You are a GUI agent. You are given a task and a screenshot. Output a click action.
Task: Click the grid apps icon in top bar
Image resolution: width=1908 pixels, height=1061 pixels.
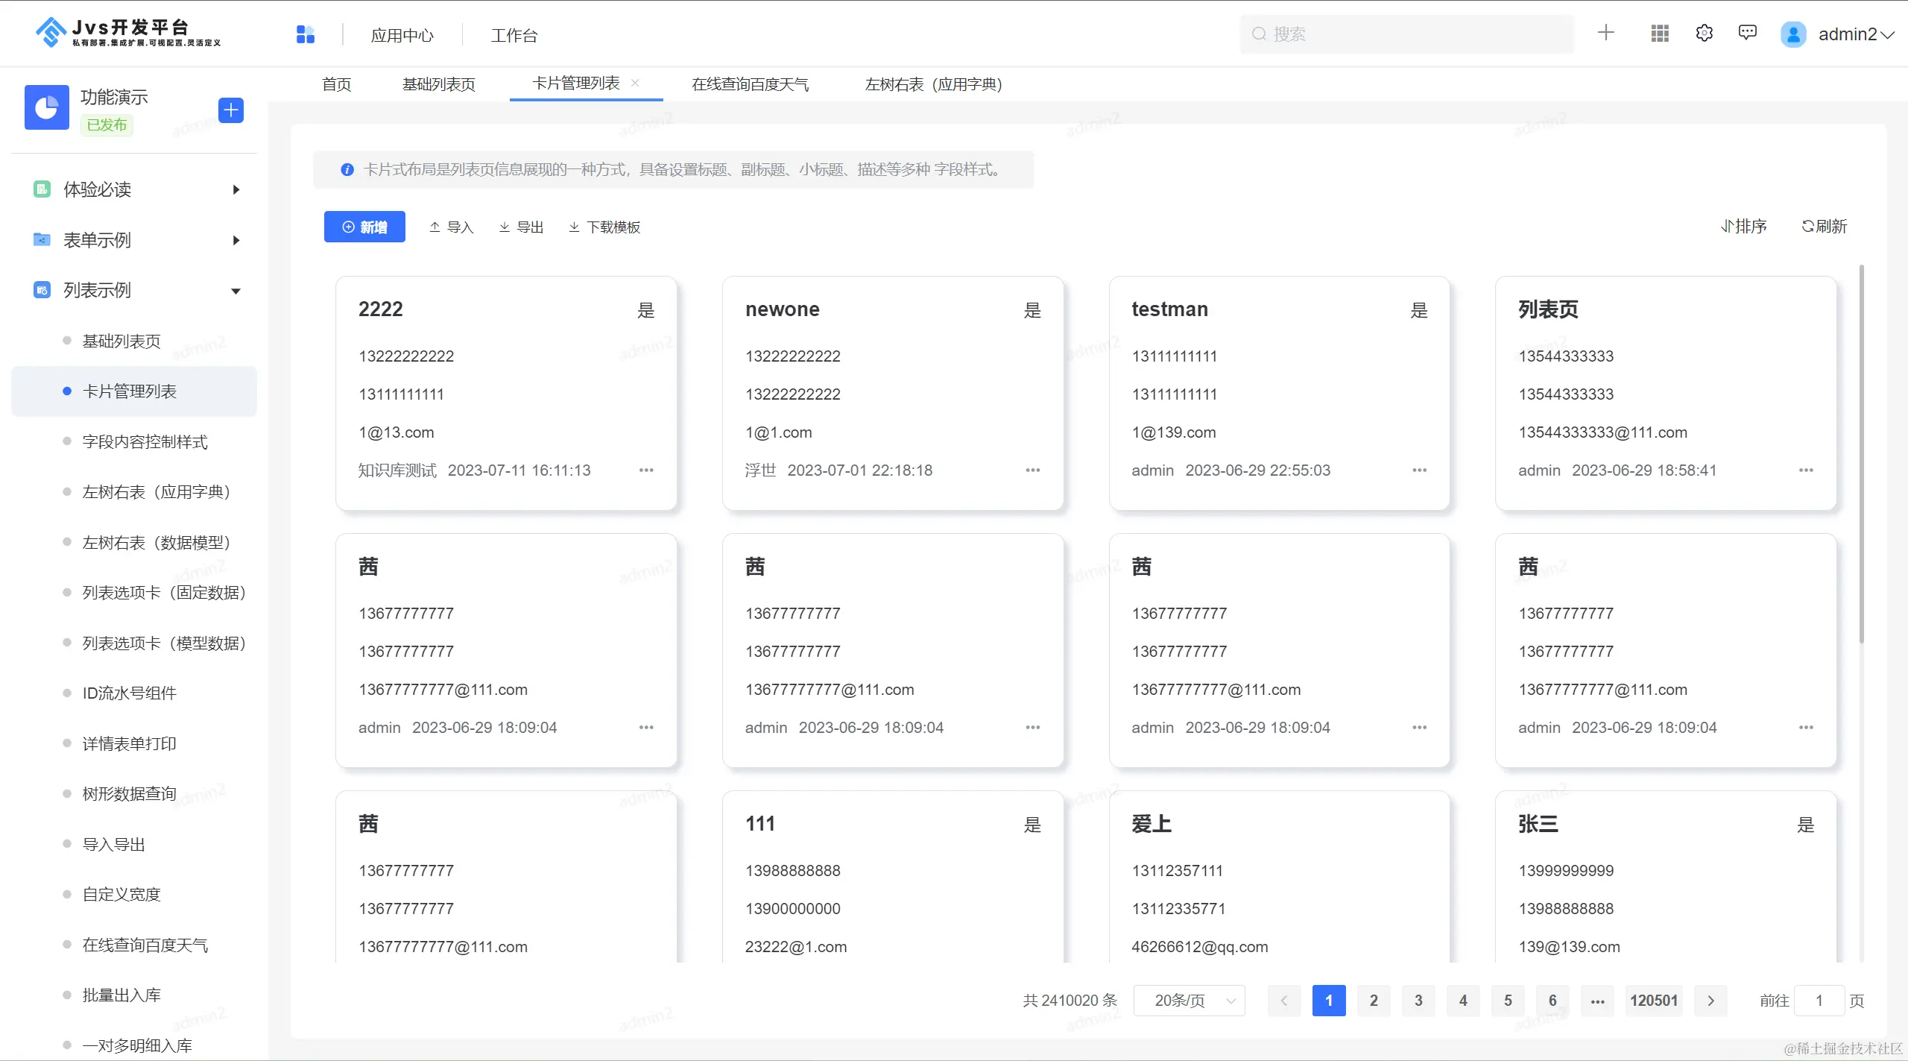coord(1660,34)
